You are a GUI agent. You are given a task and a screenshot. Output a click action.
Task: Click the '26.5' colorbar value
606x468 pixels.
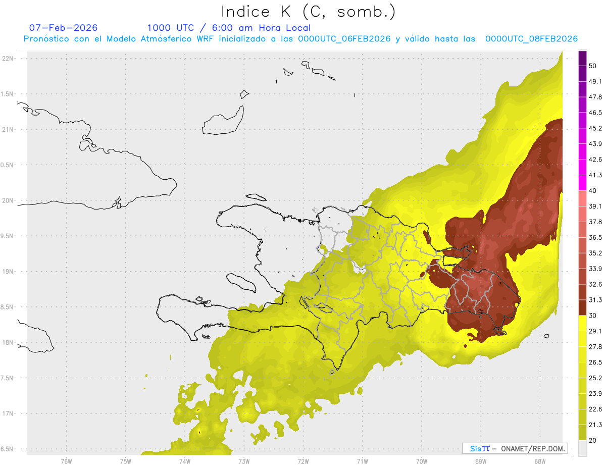pyautogui.click(x=595, y=362)
